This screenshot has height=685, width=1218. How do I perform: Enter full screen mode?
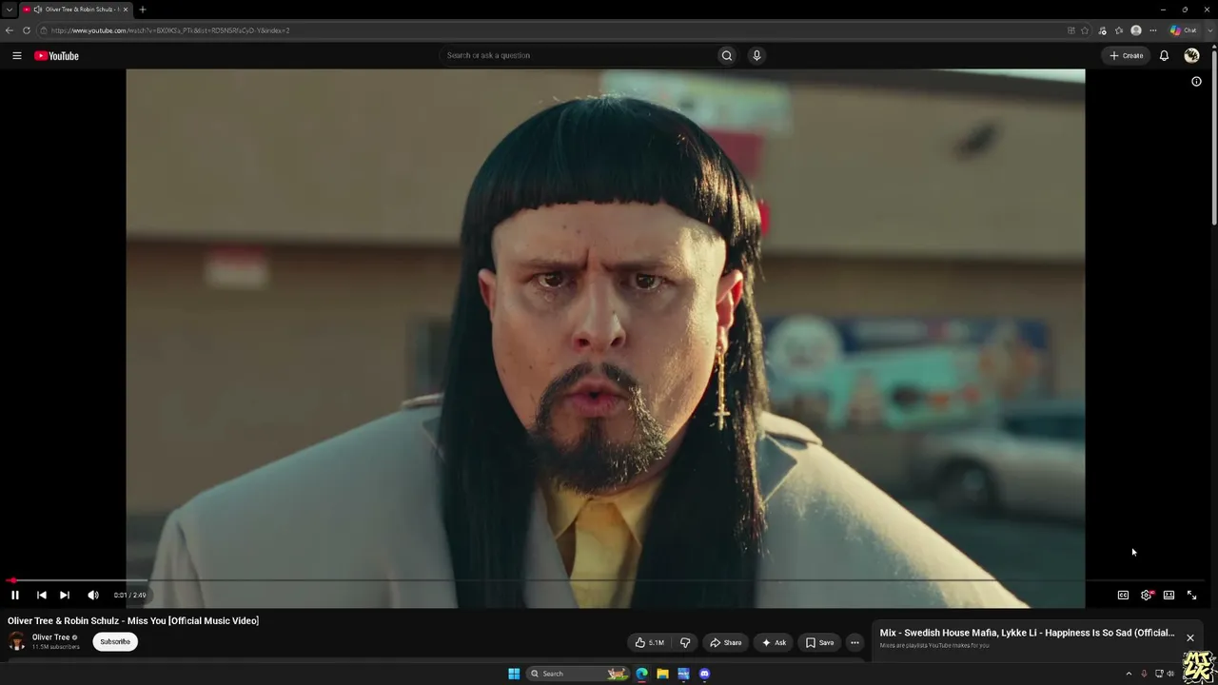coord(1191,595)
